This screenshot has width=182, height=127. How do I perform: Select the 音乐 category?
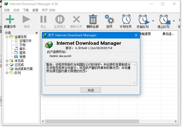22,49
